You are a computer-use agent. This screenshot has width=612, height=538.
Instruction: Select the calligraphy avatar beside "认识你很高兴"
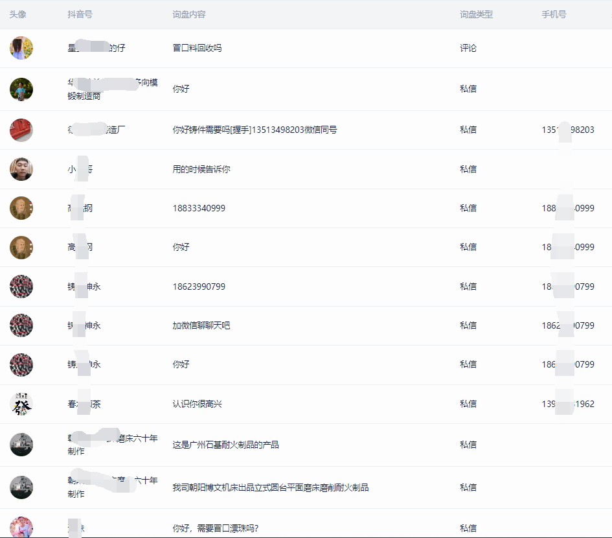[x=21, y=404]
